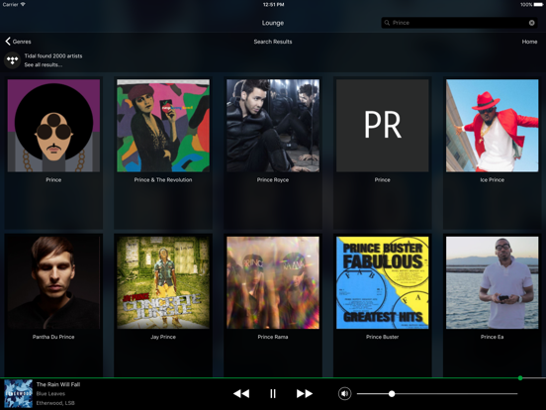This screenshot has height=410, width=546.
Task: Open Prince Rama artist artwork
Action: click(x=273, y=282)
